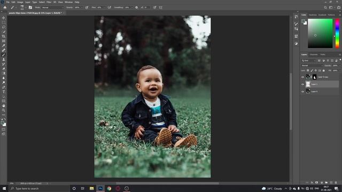Click the Home icon in options bar

point(5,7)
